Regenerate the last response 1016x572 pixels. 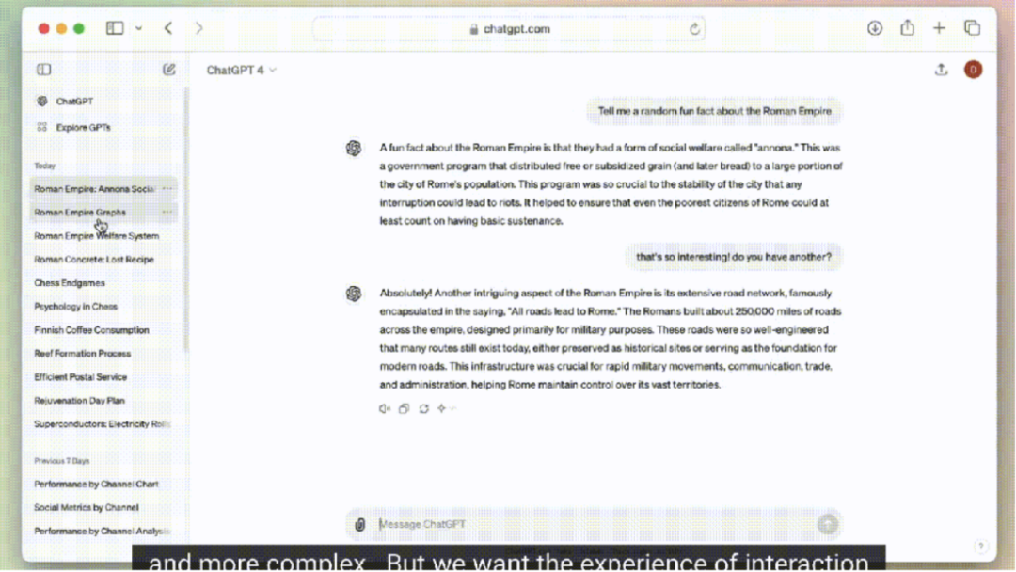(423, 408)
